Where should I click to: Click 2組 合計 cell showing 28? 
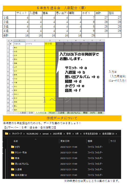pos(102,22)
